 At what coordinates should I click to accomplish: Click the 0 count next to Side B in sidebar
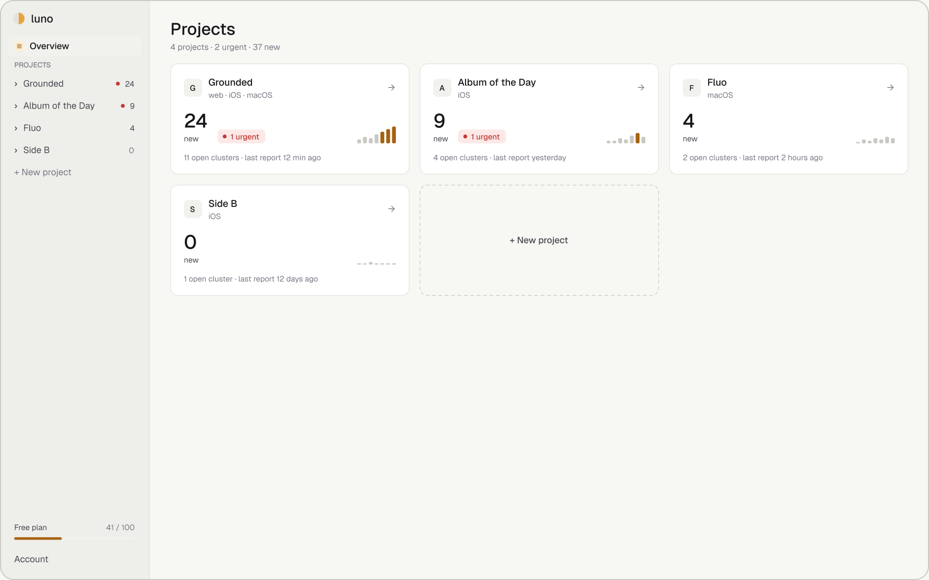click(131, 151)
